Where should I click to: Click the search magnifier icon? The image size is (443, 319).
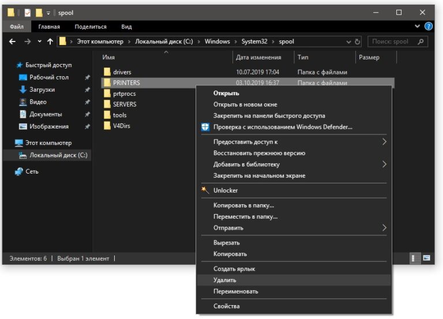point(421,42)
